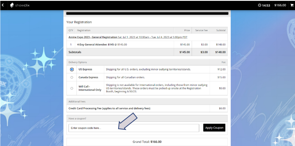This screenshot has height=146, width=295.
Task: Click the Delivery Options header
Action: [78, 62]
